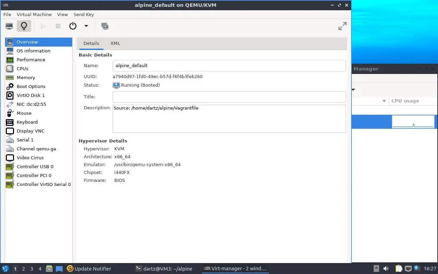The width and height of the screenshot is (438, 274).
Task: Open Boot Options settings
Action: tap(39, 86)
